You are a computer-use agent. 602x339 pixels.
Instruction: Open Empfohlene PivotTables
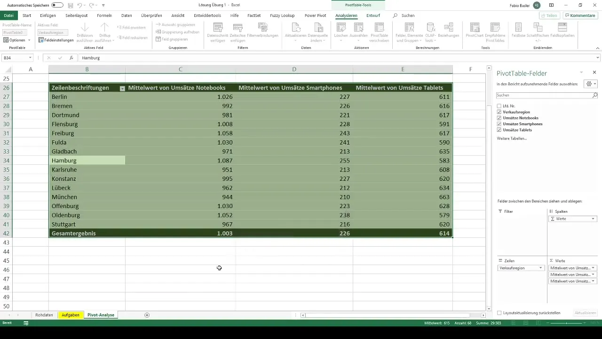495,32
